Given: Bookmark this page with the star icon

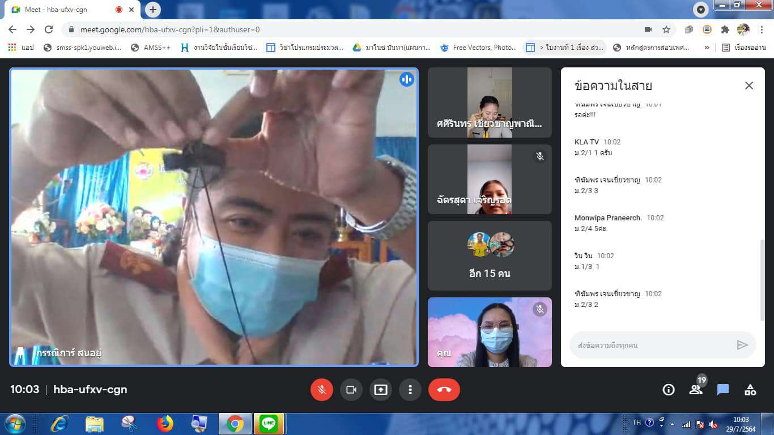Looking at the screenshot, I should click(x=666, y=29).
